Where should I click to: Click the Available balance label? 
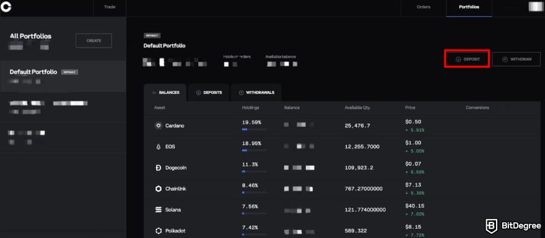(281, 56)
